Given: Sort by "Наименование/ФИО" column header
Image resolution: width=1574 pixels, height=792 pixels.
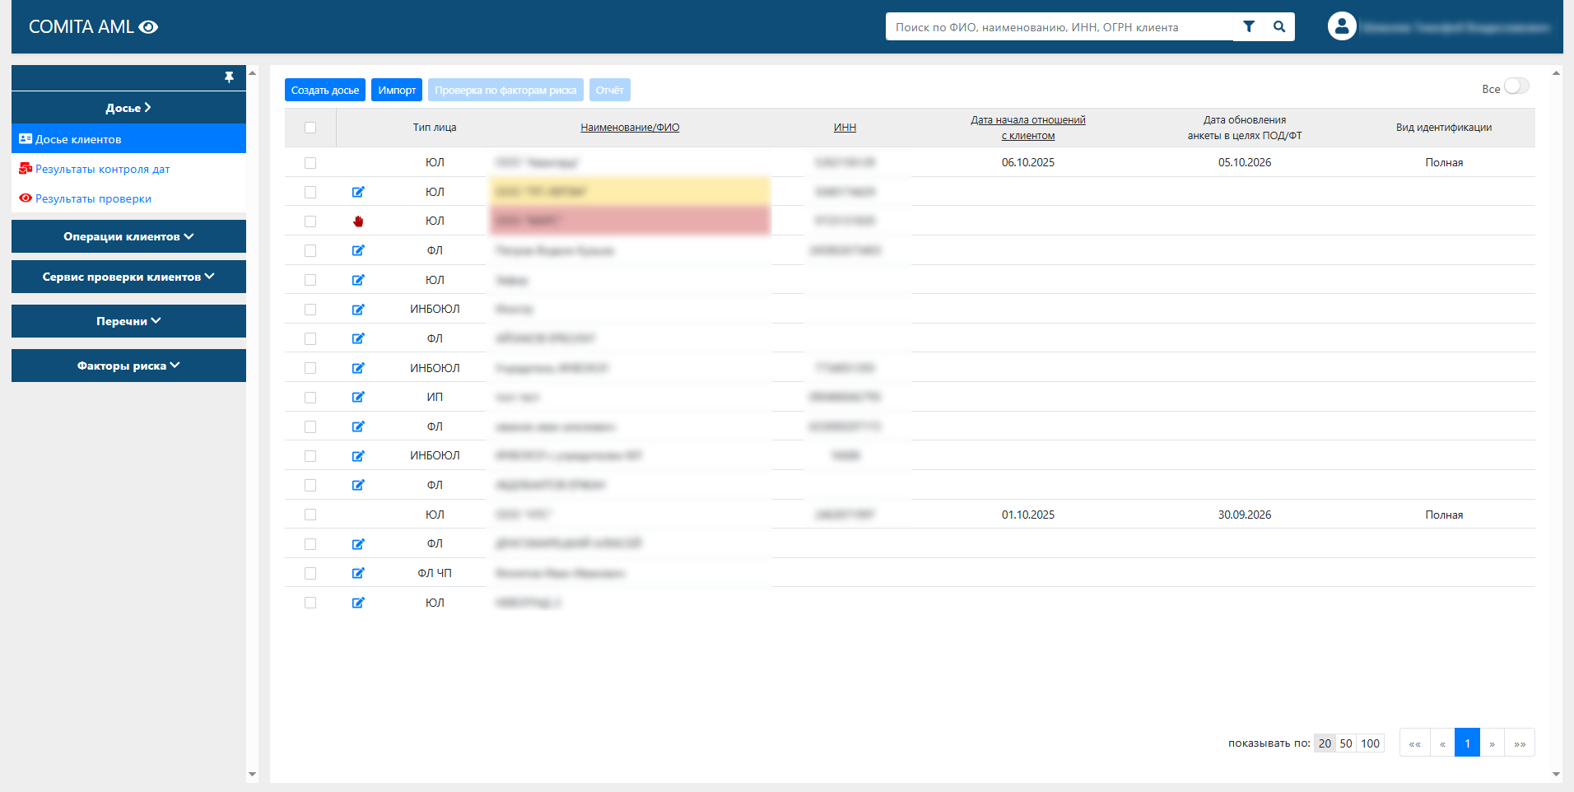Looking at the screenshot, I should (630, 128).
